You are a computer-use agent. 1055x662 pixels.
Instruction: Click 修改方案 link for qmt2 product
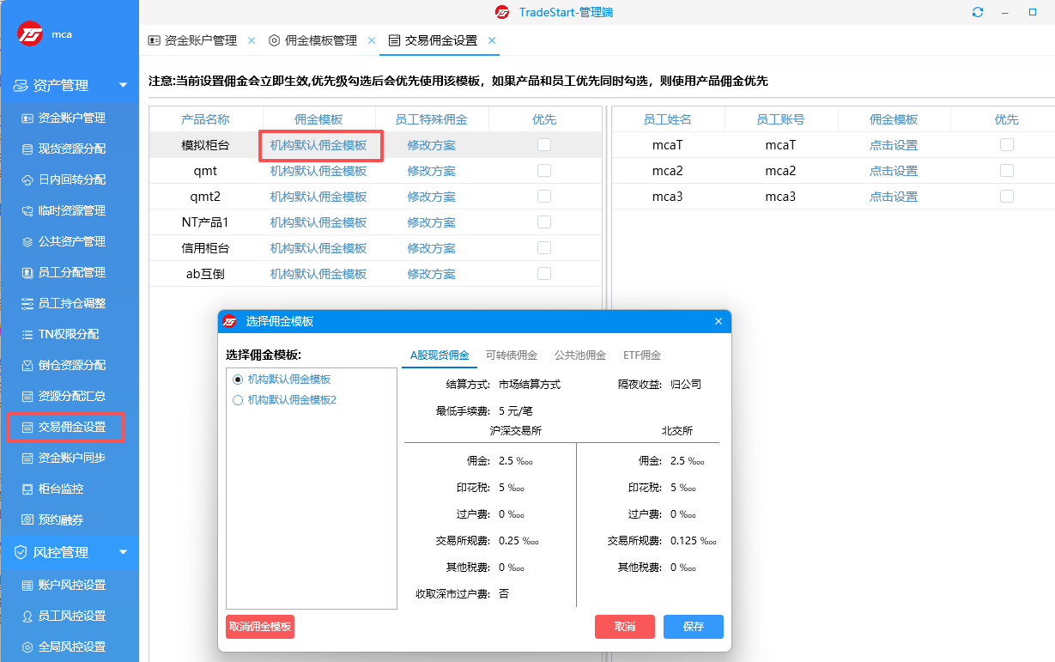[x=431, y=197]
